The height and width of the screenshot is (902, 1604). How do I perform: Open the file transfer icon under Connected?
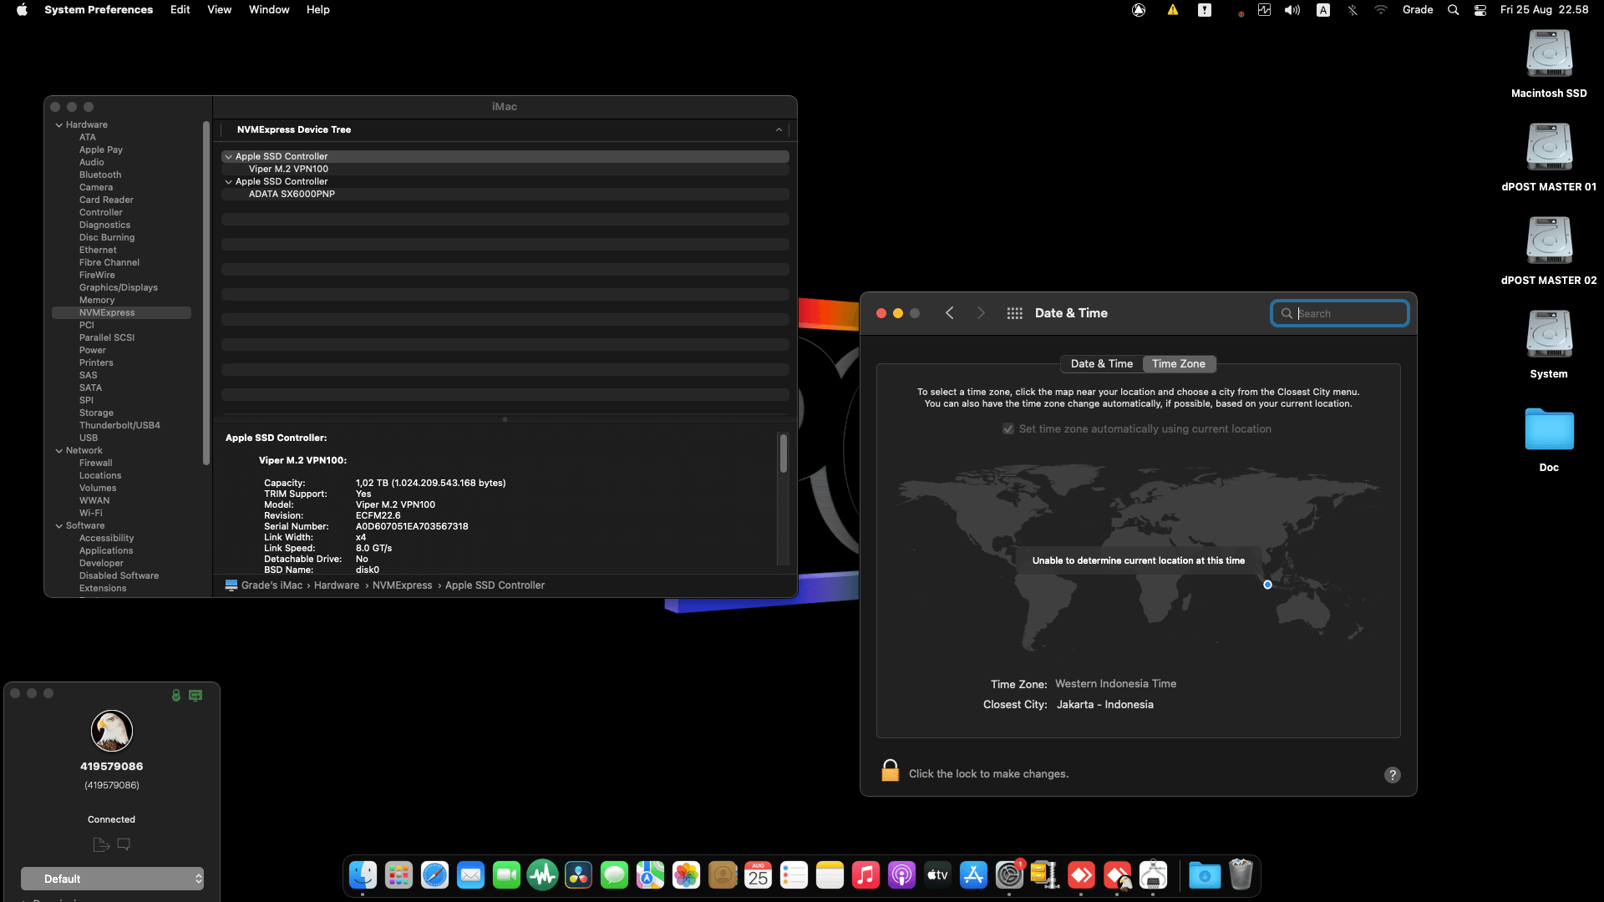click(x=101, y=844)
